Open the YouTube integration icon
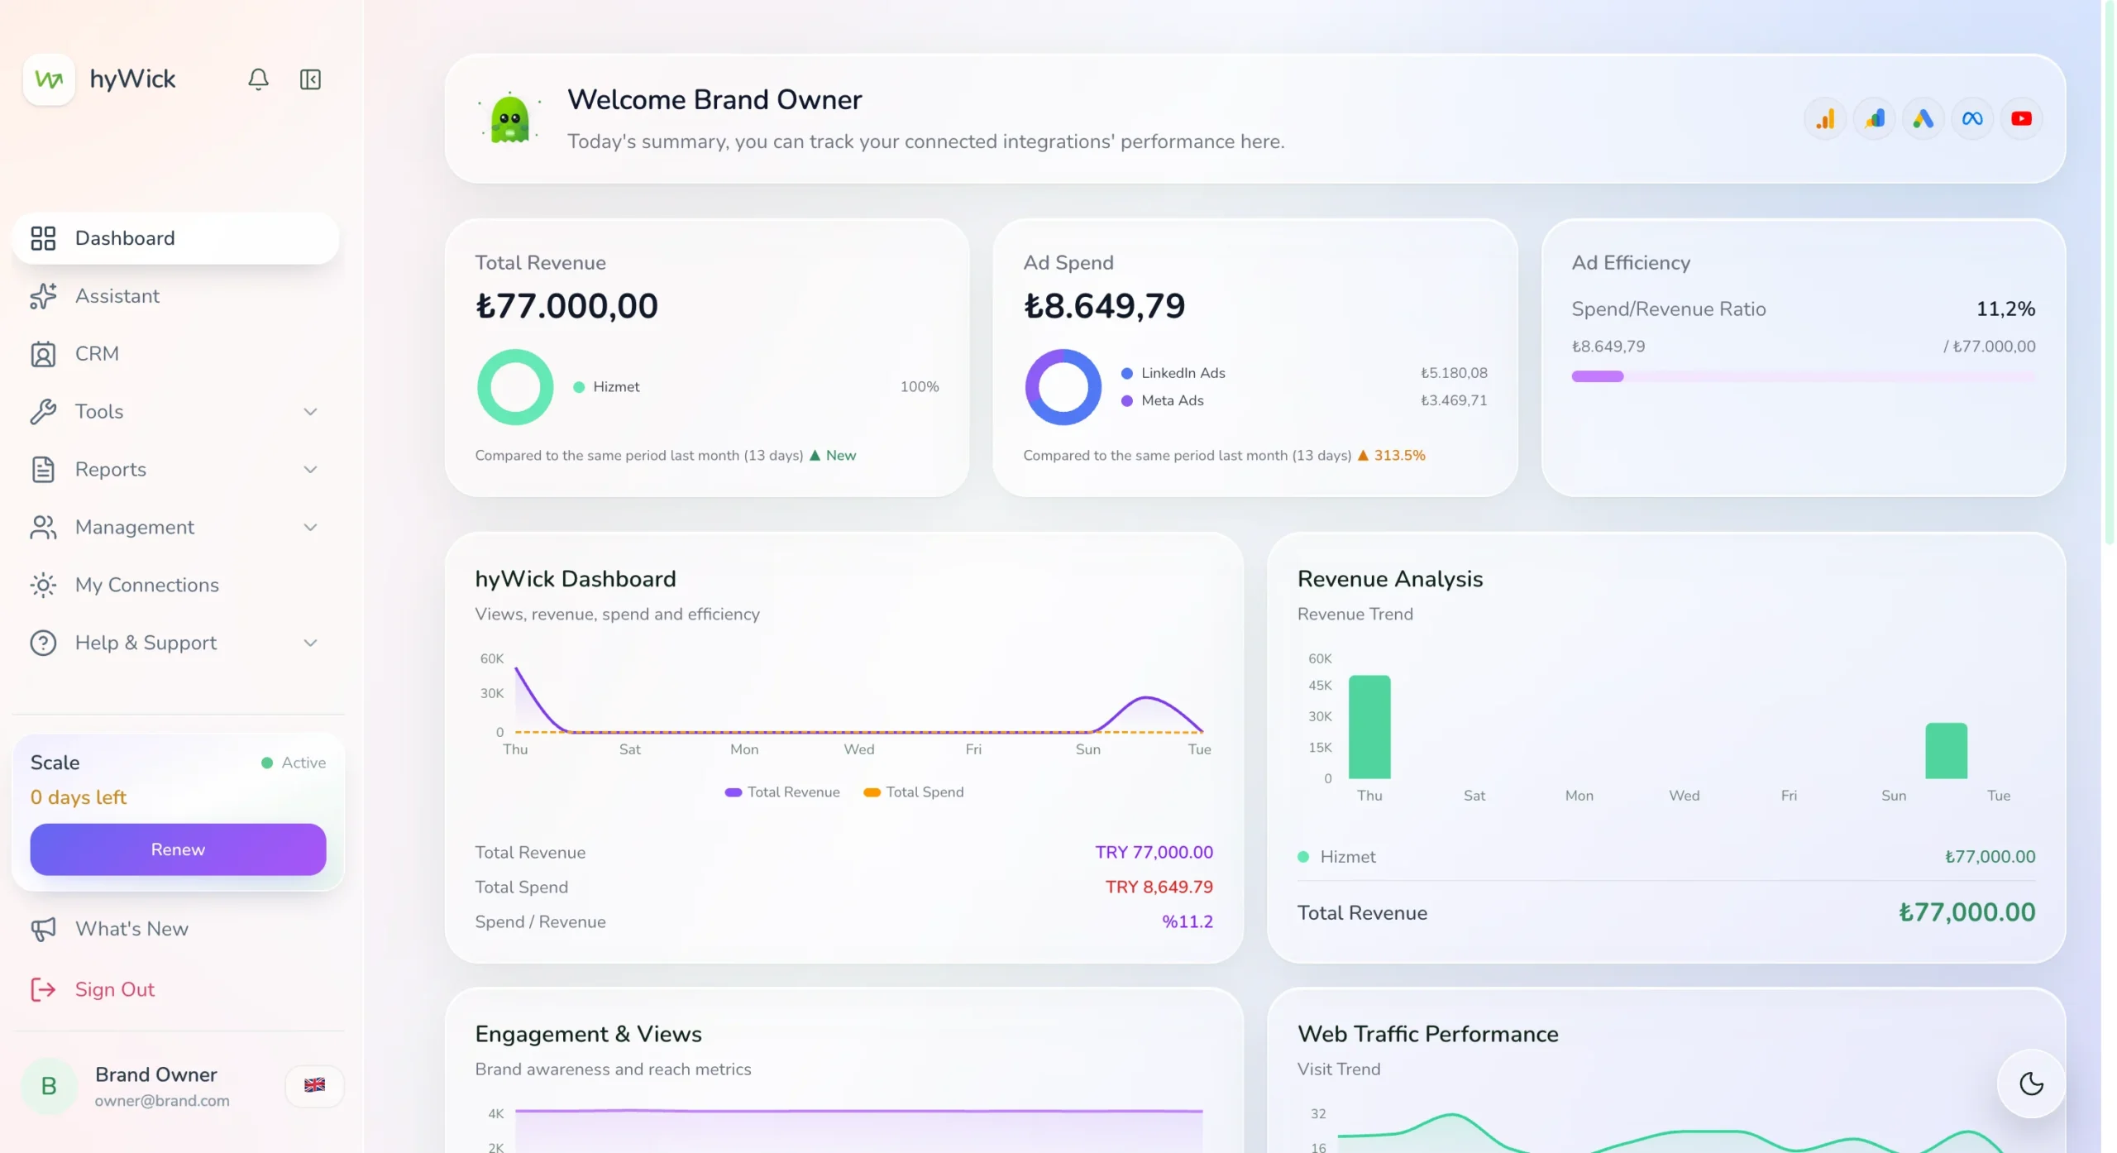2117x1153 pixels. [2022, 119]
